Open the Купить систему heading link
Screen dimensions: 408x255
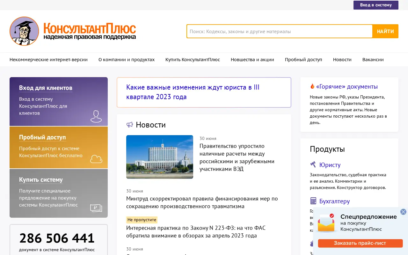tap(41, 180)
